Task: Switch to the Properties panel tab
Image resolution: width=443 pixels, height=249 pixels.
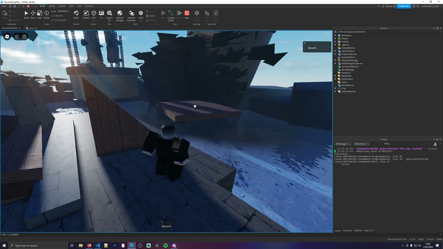Action: coord(347,230)
